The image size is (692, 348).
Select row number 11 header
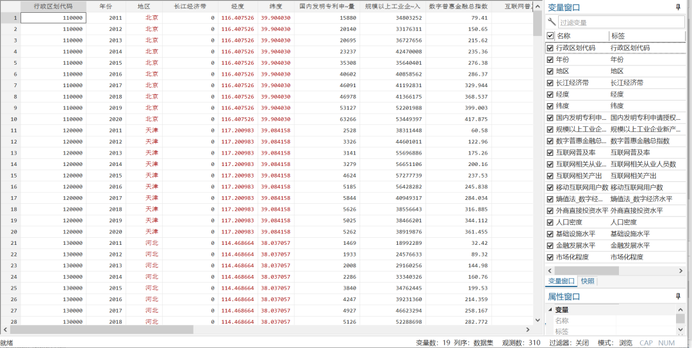10,130
